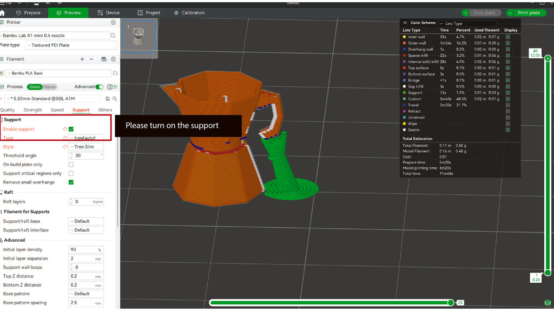Hide Outer wall lines in legend
This screenshot has width=554, height=313.
pos(507,43)
